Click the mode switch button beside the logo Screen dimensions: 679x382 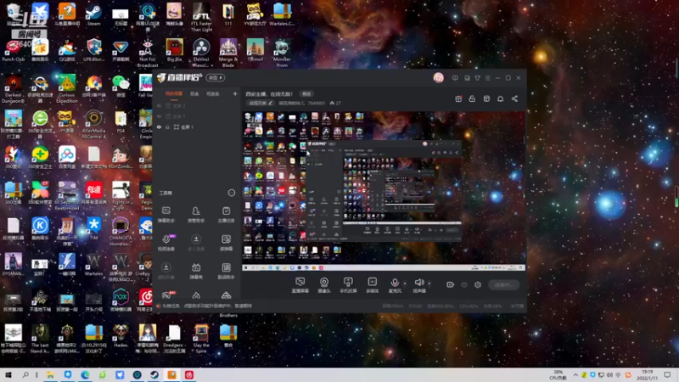tap(216, 77)
